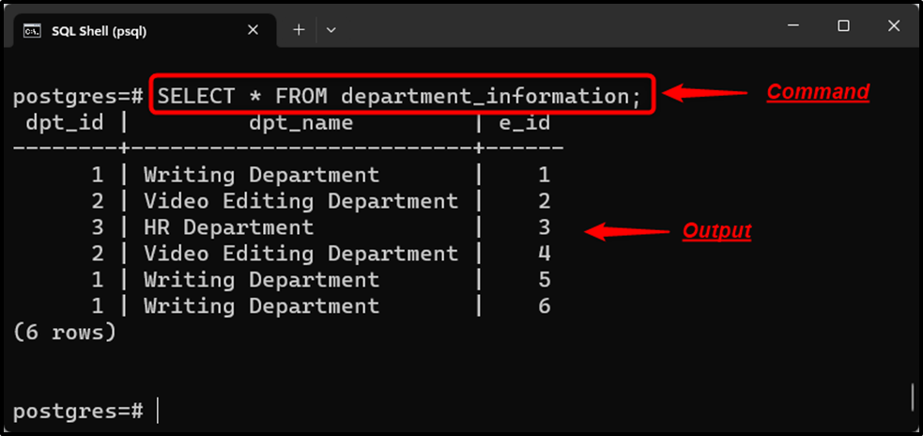
Task: Click the HR Department row text
Action: point(228,227)
